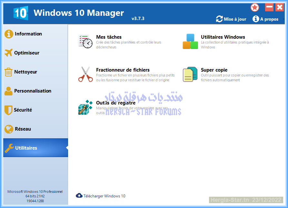Click the Personnalisation user icon
The image size is (288, 208).
point(8,91)
